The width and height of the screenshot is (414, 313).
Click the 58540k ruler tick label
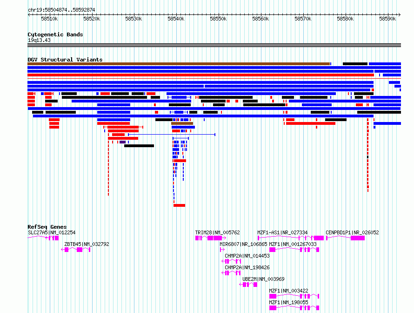point(176,19)
